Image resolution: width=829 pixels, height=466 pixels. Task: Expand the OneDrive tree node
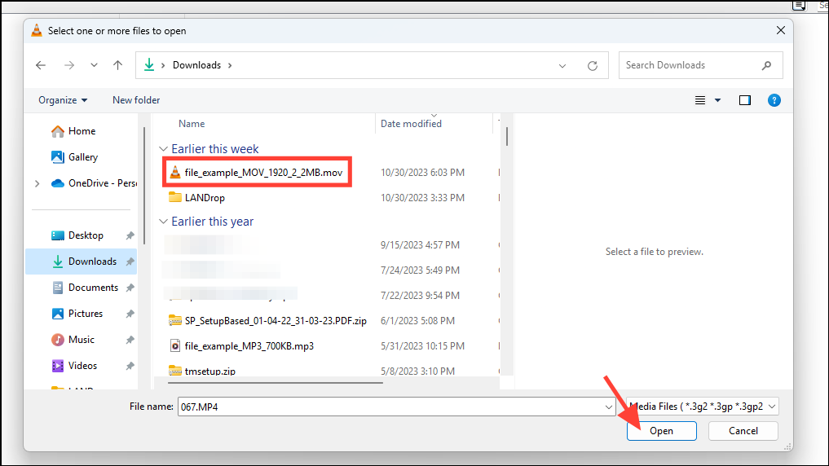coord(37,183)
